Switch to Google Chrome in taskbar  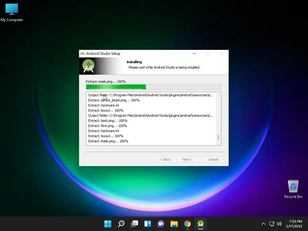tap(187, 224)
